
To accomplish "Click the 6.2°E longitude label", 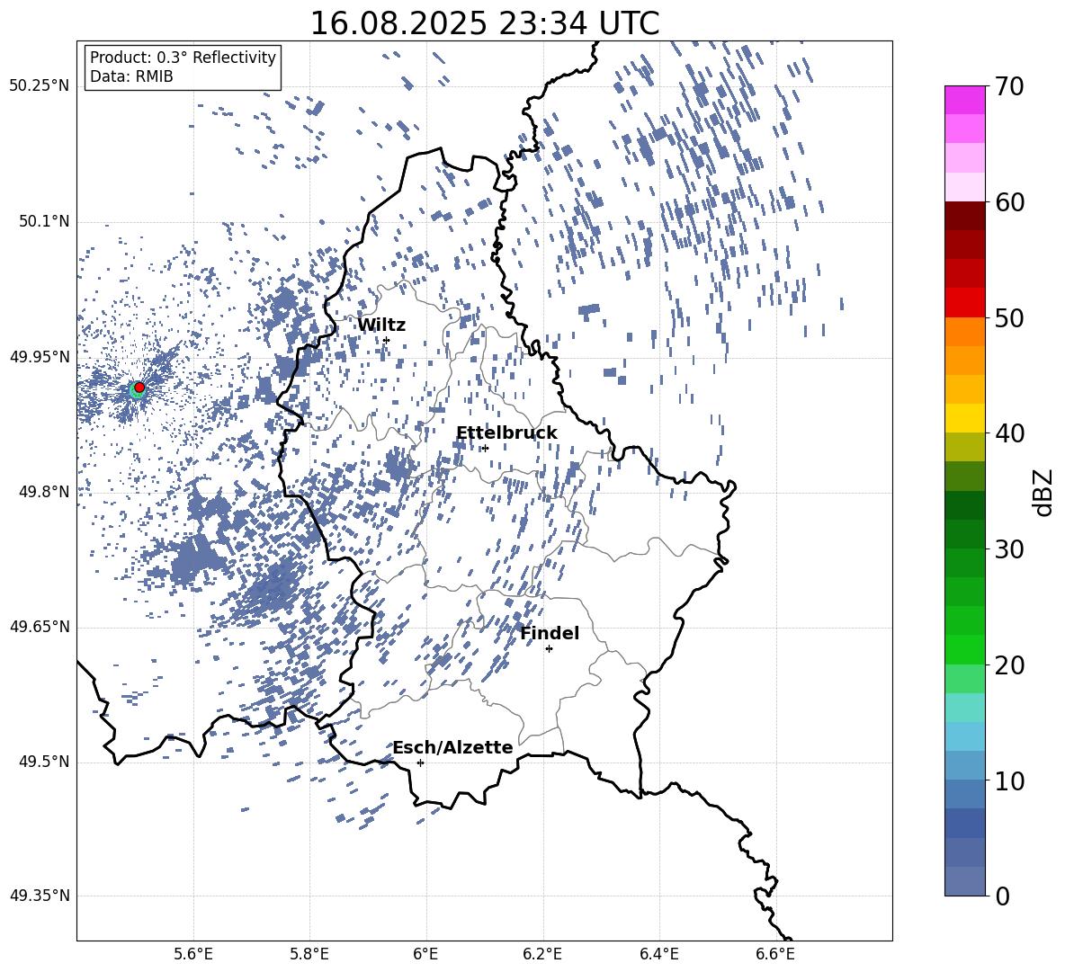I will [x=542, y=955].
